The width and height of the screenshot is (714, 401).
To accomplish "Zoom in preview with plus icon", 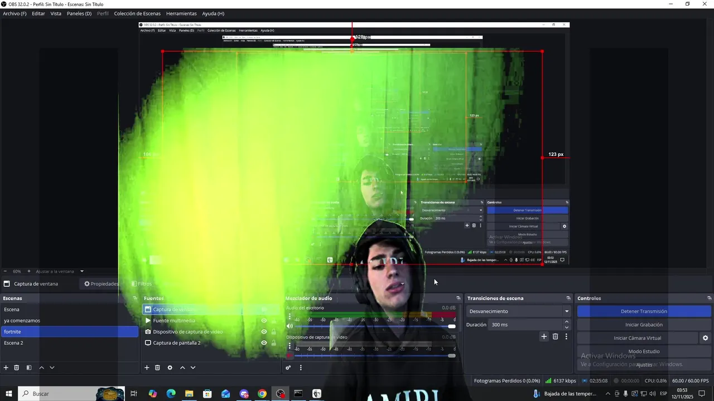I will click(x=29, y=271).
